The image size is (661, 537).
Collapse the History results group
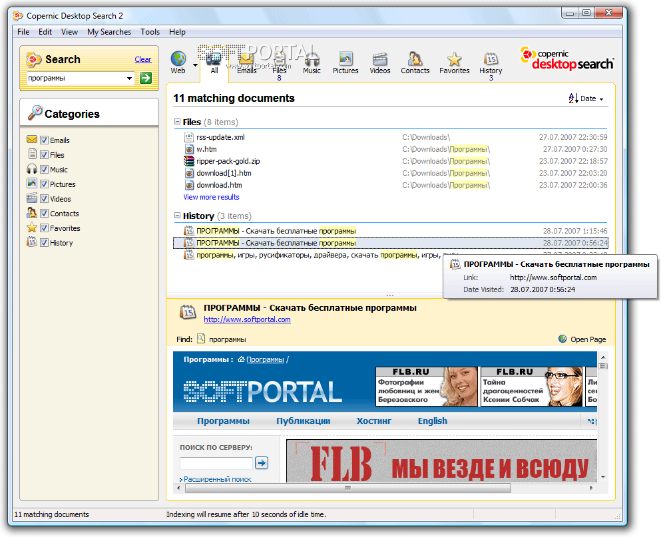tap(178, 216)
